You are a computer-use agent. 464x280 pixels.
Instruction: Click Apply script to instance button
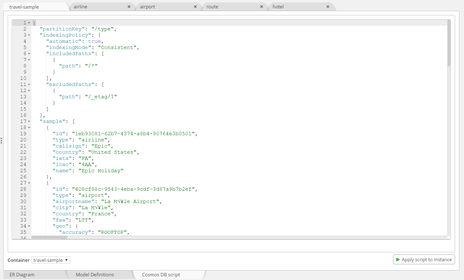coord(424,260)
